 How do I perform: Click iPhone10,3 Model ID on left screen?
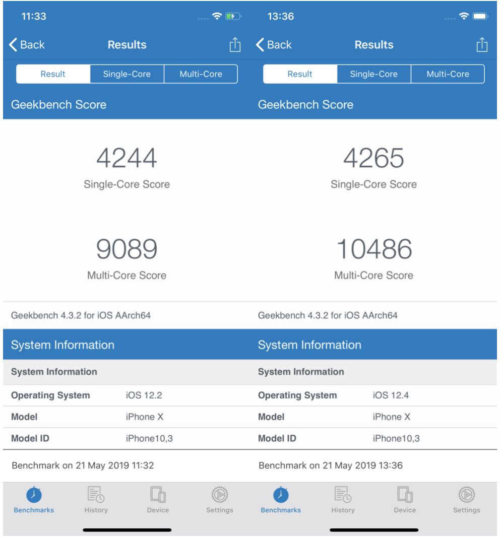(149, 438)
